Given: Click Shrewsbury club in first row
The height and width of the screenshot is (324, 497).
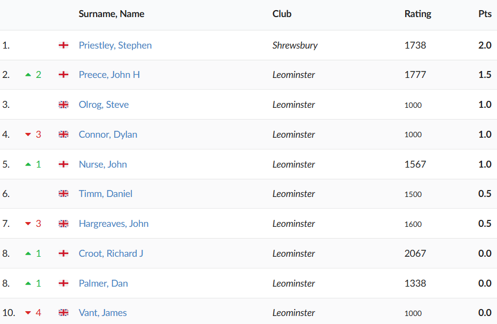Looking at the screenshot, I should [295, 45].
